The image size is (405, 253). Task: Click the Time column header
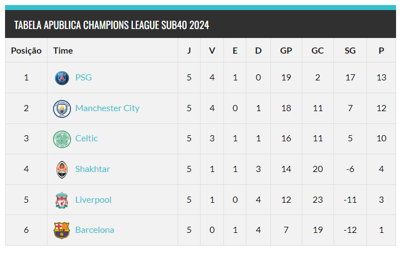(x=63, y=51)
